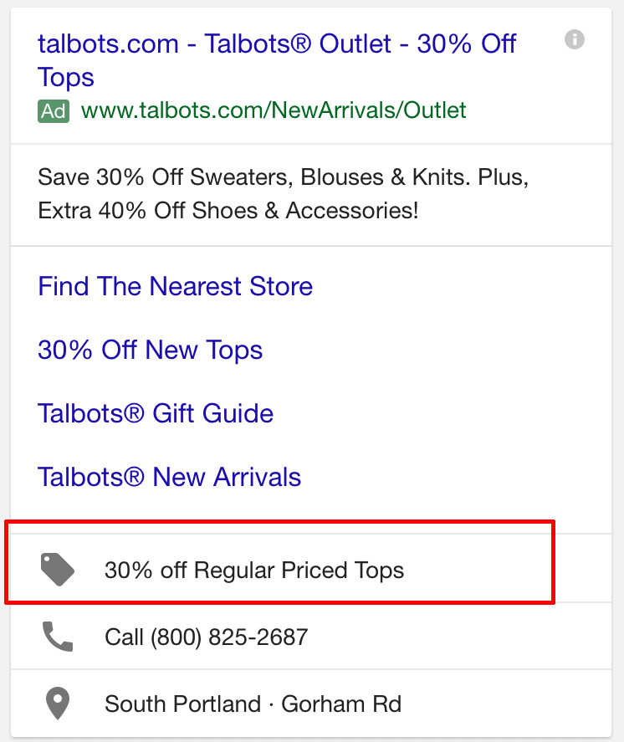Click the South Portland Gorham Rd location entry
This screenshot has height=742, width=624.
pos(253,704)
